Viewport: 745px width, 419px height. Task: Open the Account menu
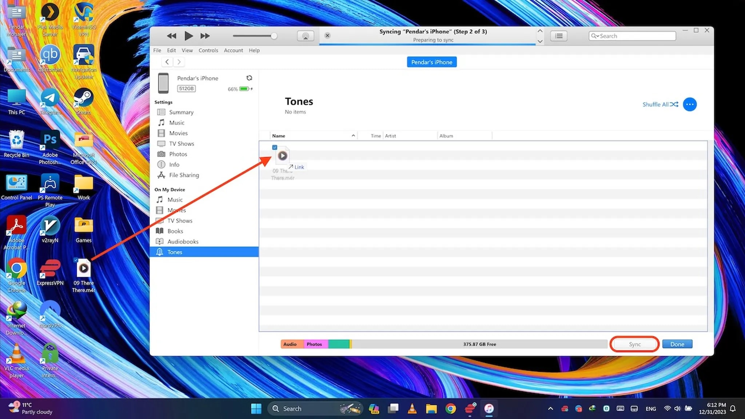coord(233,50)
